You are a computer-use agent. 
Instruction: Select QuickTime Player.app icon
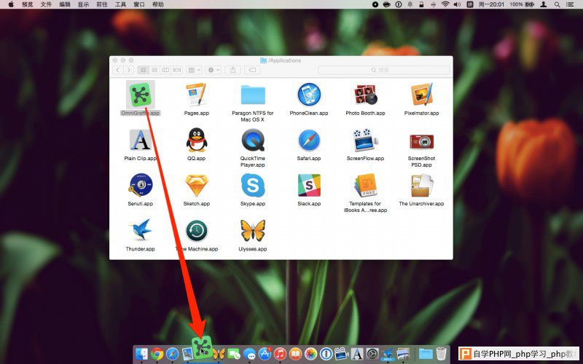[x=253, y=140]
